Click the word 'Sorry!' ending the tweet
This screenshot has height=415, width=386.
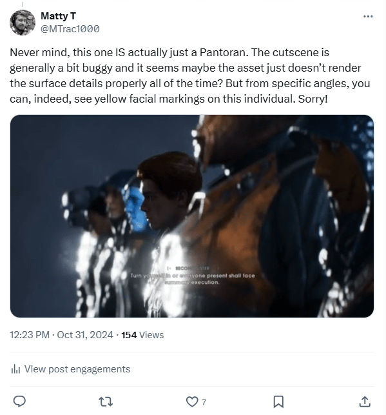tap(313, 99)
